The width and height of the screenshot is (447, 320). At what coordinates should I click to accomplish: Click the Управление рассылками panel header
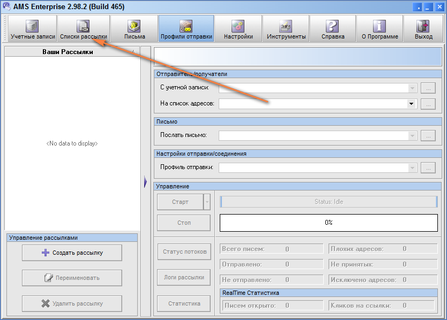coord(72,238)
